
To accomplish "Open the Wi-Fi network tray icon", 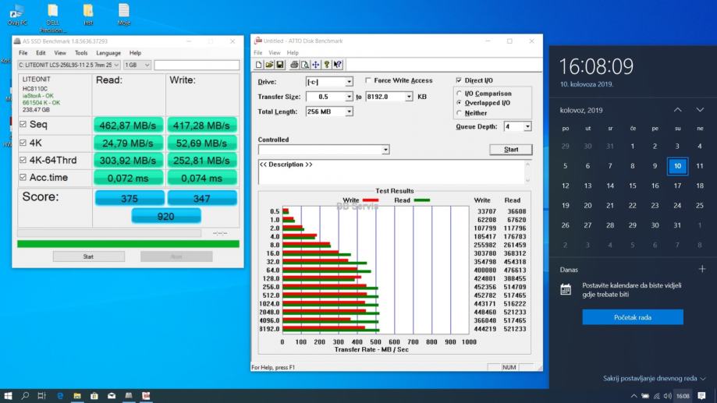I will click(657, 396).
